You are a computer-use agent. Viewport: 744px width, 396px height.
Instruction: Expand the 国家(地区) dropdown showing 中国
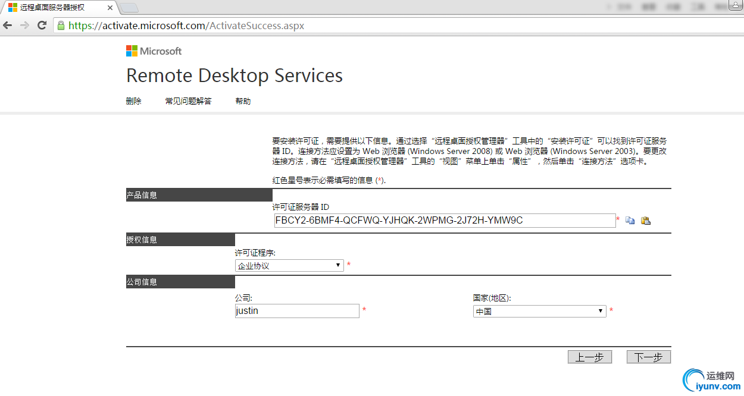(539, 311)
